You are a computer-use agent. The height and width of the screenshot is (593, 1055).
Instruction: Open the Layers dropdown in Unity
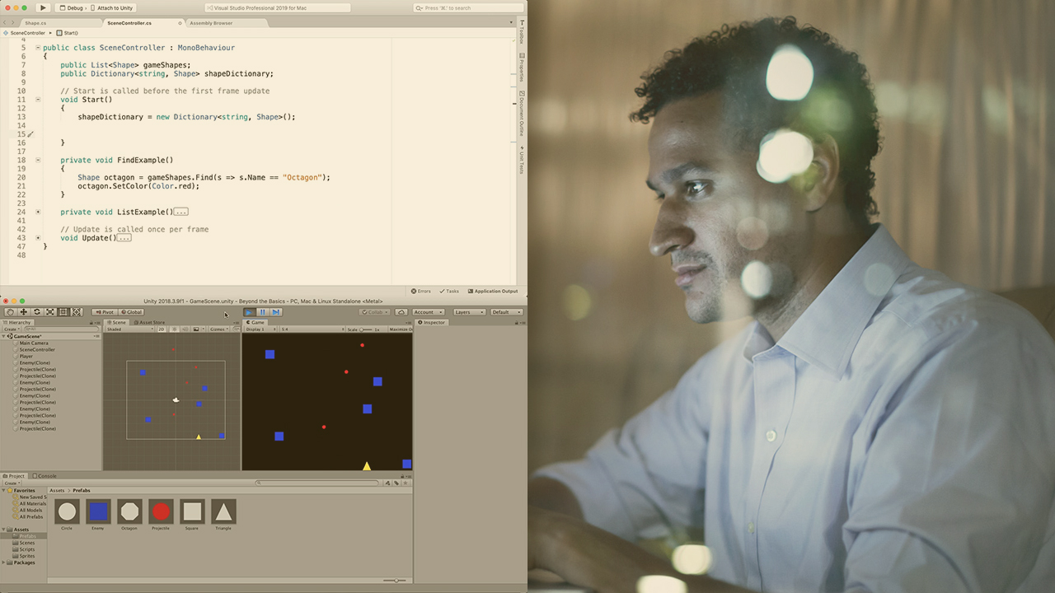click(x=468, y=312)
